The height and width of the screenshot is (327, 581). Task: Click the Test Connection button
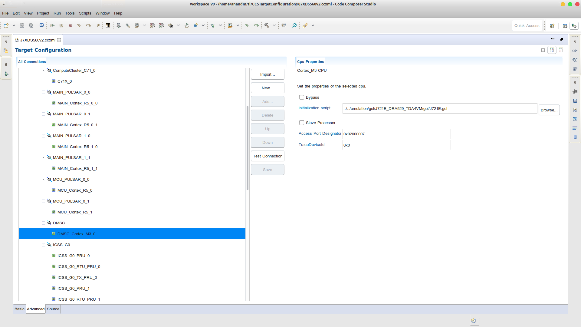[x=268, y=156]
